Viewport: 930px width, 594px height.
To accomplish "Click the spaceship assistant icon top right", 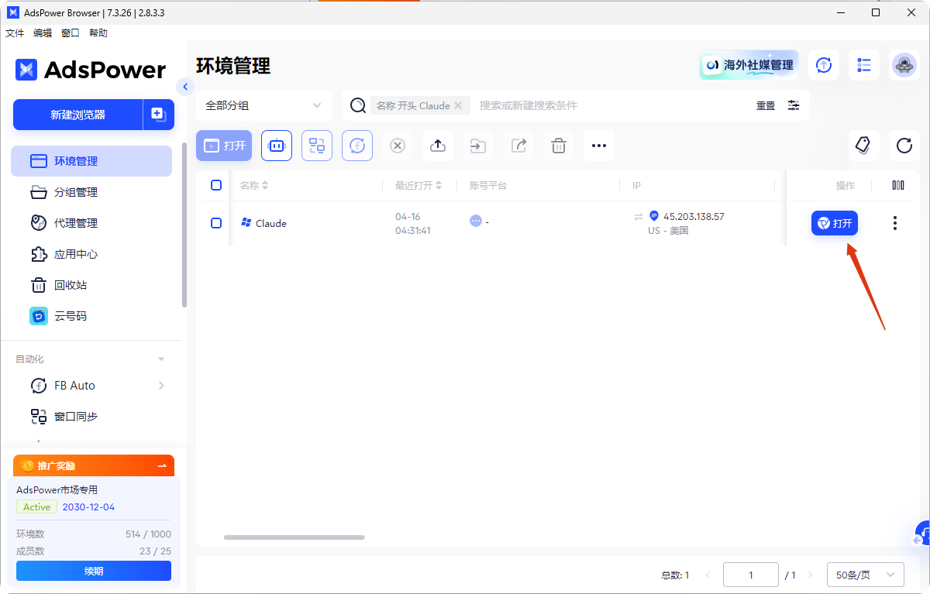I will [x=904, y=65].
